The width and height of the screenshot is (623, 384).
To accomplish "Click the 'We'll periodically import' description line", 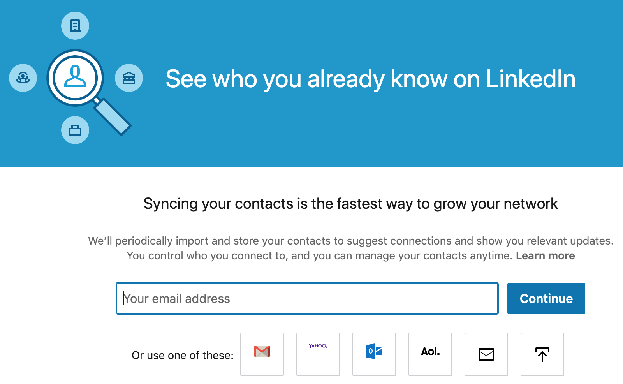I will point(350,241).
